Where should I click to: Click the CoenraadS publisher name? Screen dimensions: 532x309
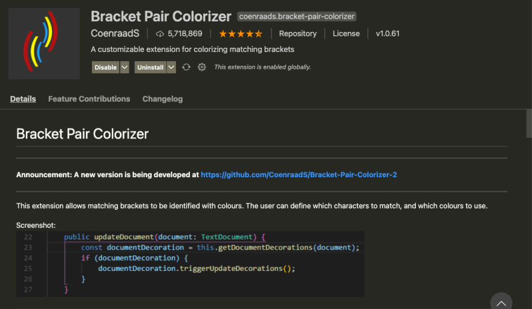[x=115, y=33]
